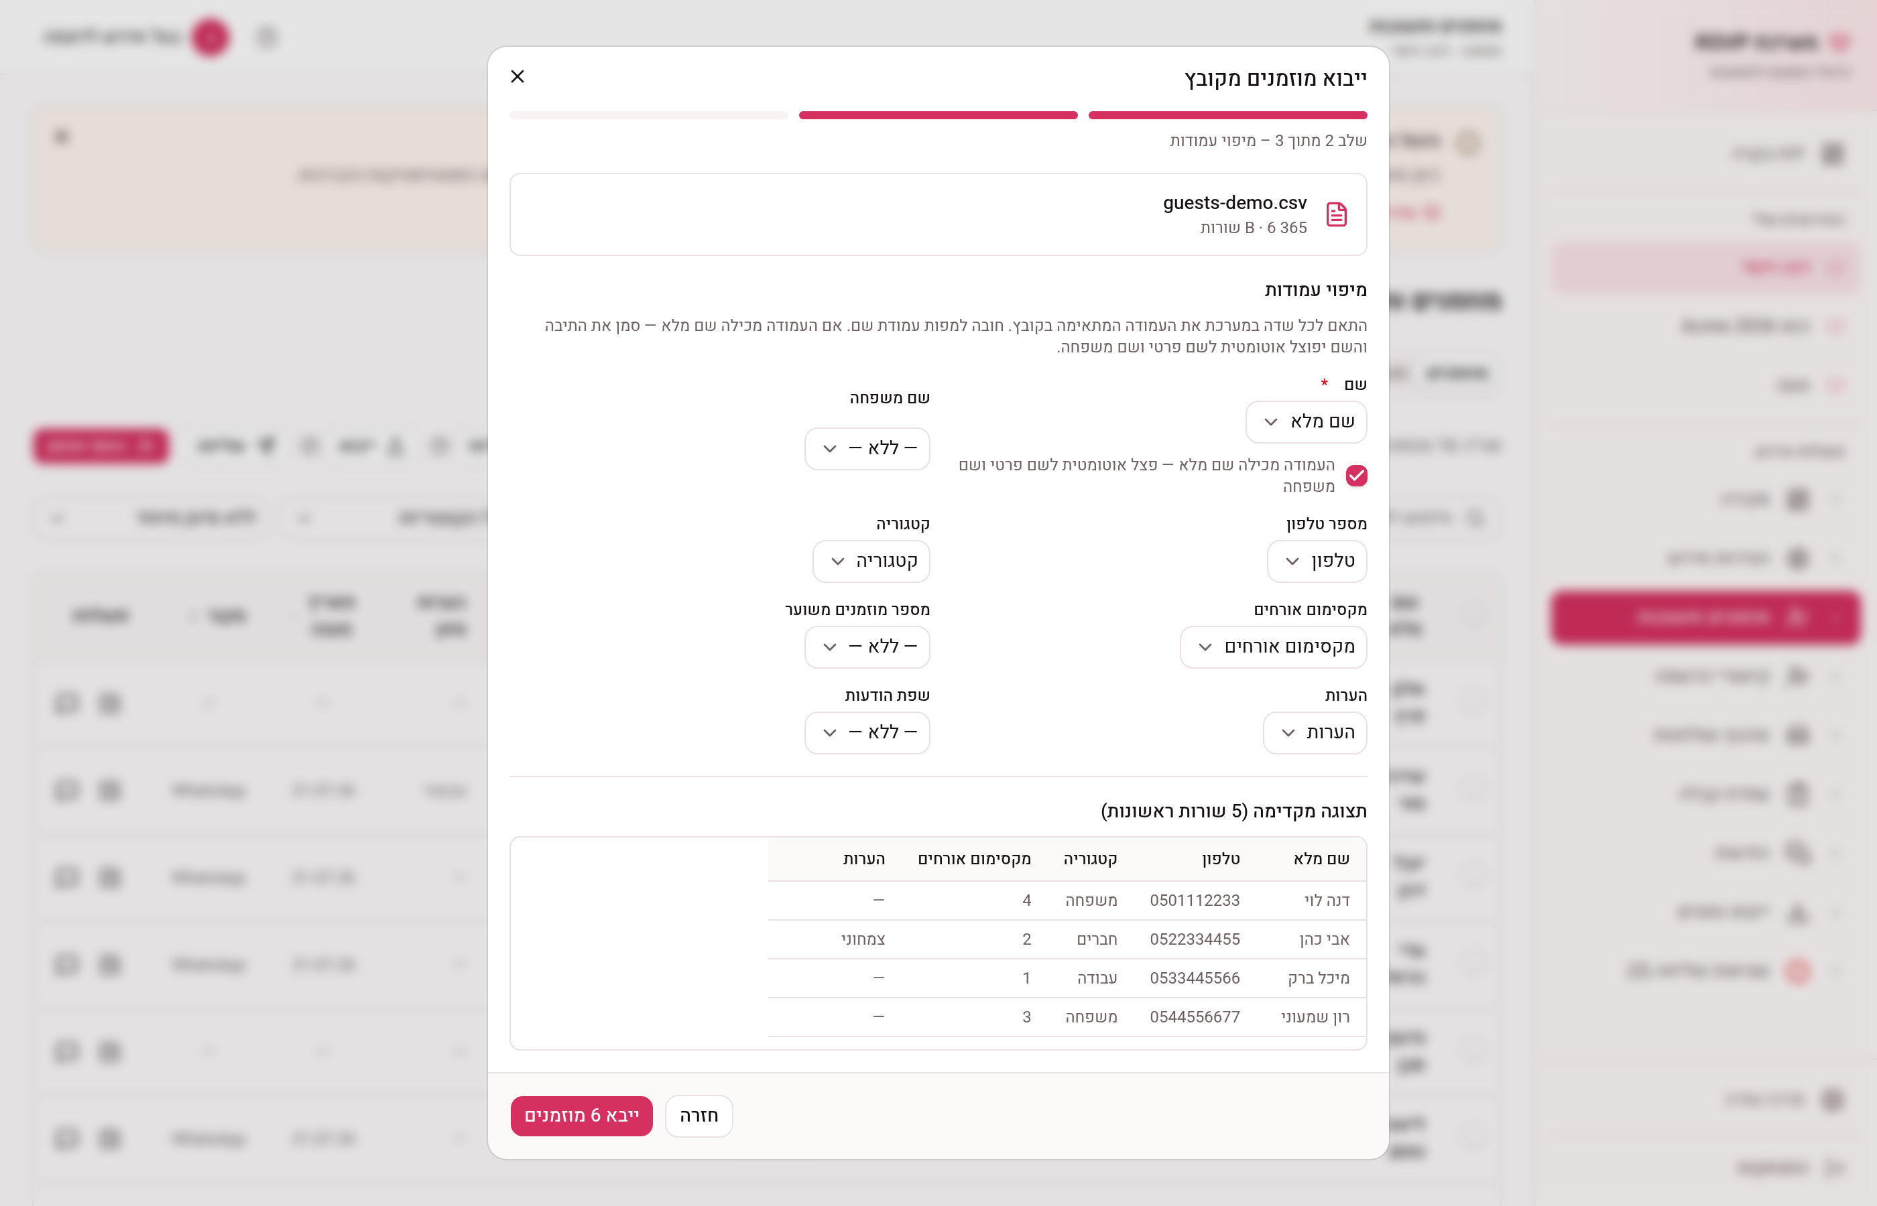Click the מקסימום אורחים preview column header
The width and height of the screenshot is (1877, 1206).
[975, 859]
